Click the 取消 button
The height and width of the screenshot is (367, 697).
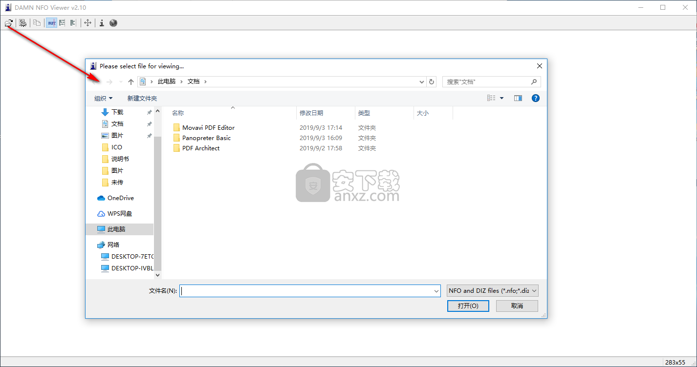(517, 306)
